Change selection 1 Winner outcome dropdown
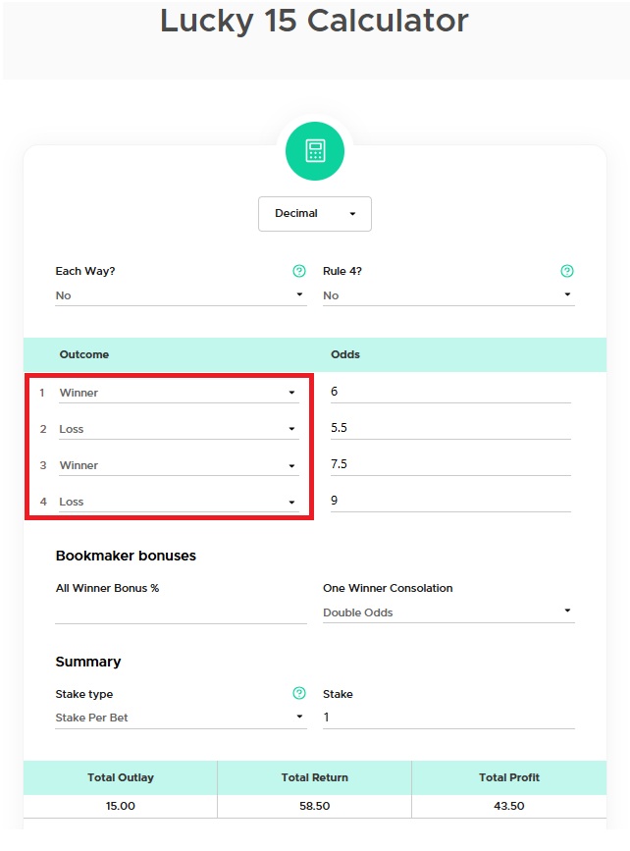Viewport: 630px width, 851px height. coord(178,393)
